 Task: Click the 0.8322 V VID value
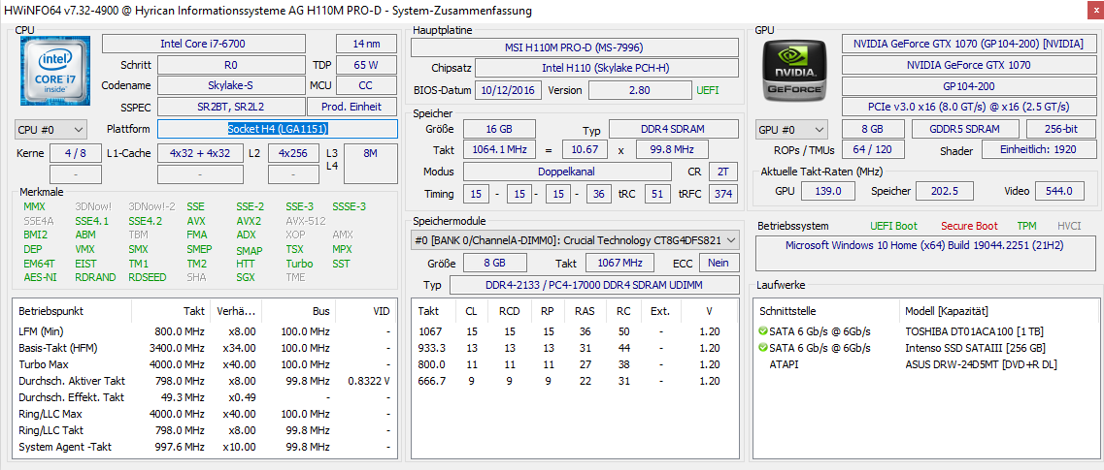click(x=368, y=381)
